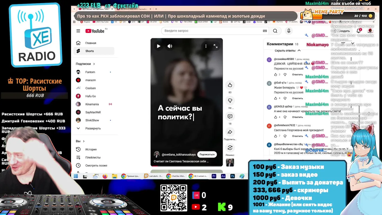
Task: Go to the YouTube logo home link
Action: 95,31
